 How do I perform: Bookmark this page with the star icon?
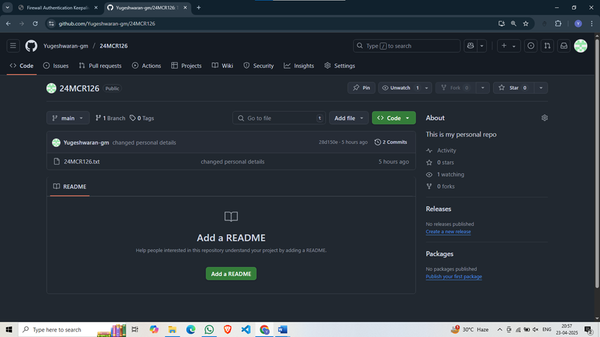tap(526, 24)
